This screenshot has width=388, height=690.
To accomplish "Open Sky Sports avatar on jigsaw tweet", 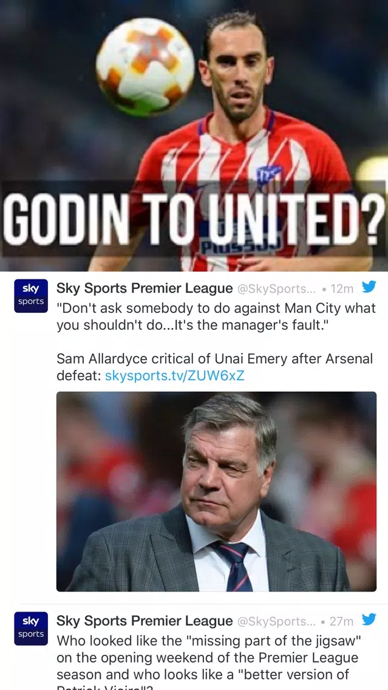I will (31, 629).
